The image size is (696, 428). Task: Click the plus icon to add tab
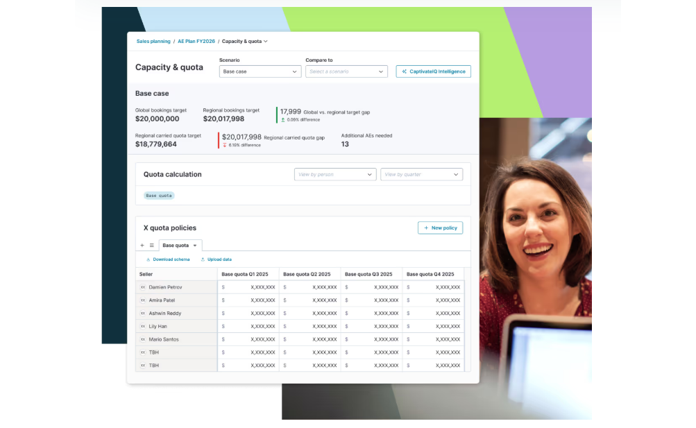click(x=142, y=246)
